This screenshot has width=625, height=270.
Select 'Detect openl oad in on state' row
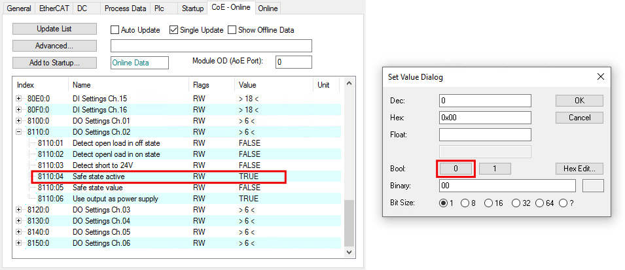pyautogui.click(x=183, y=154)
